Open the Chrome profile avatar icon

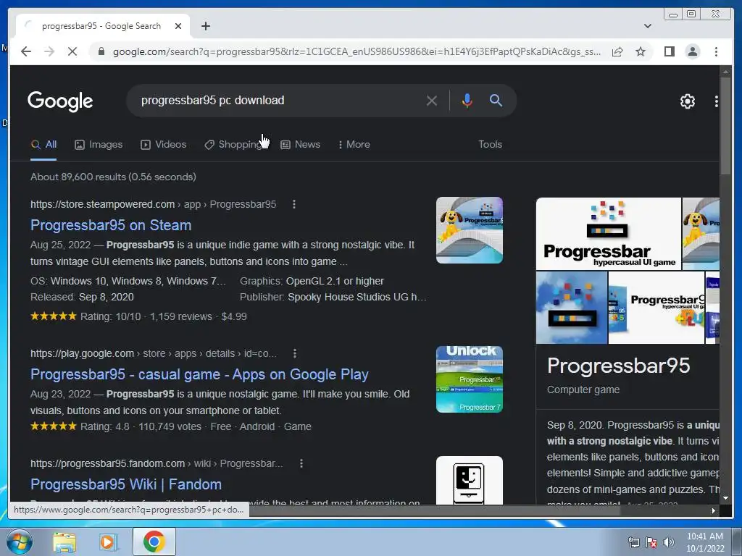pyautogui.click(x=692, y=51)
